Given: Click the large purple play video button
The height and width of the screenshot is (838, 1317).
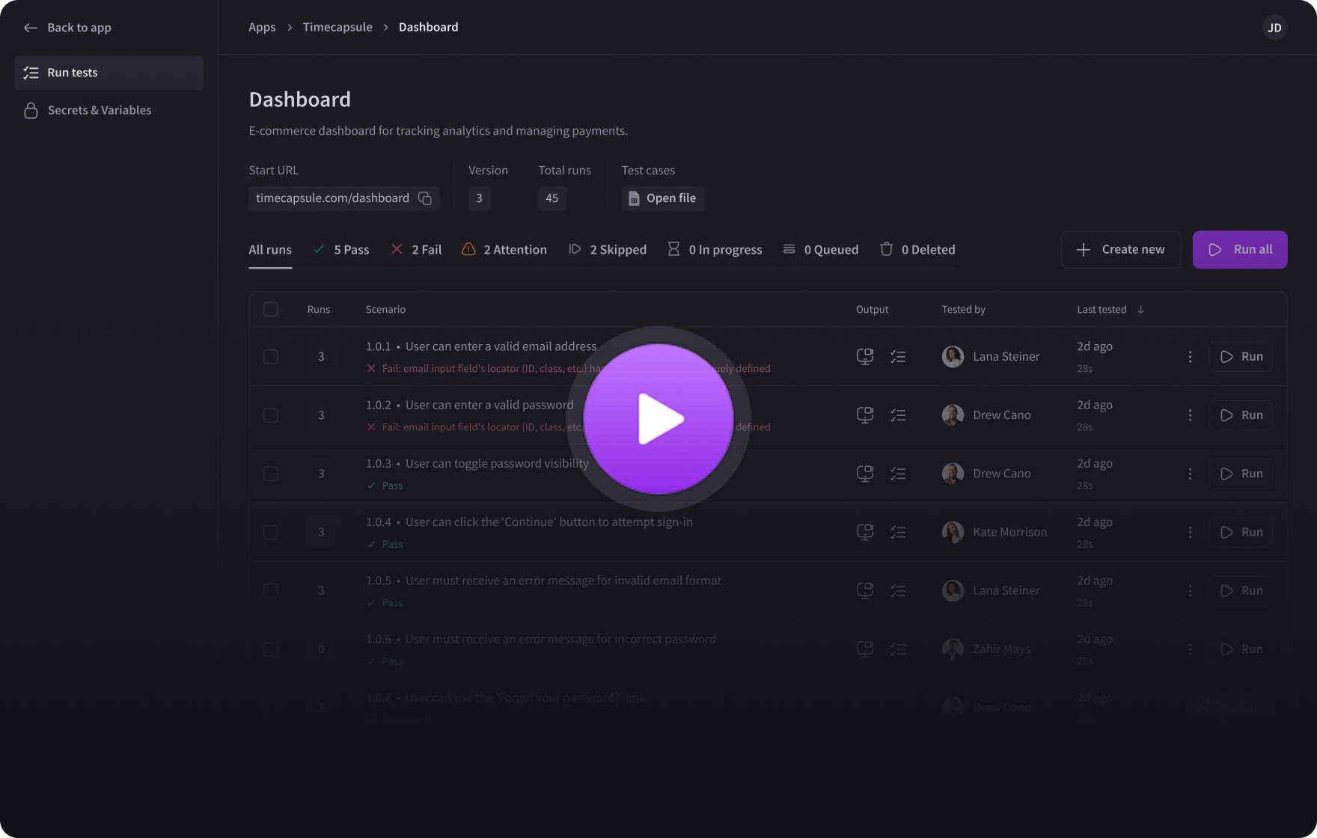Looking at the screenshot, I should 658,419.
